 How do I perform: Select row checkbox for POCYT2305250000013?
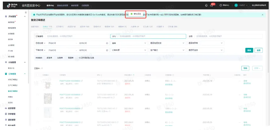click(37, 122)
